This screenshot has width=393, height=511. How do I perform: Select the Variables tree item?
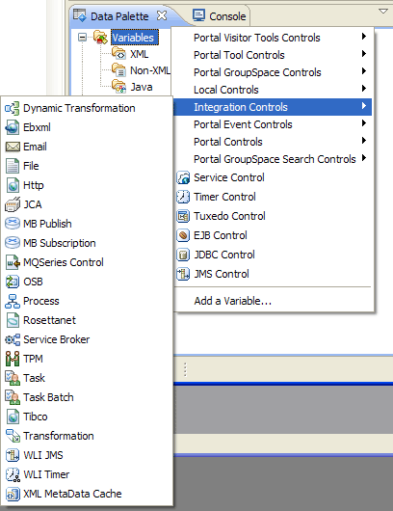pos(135,38)
